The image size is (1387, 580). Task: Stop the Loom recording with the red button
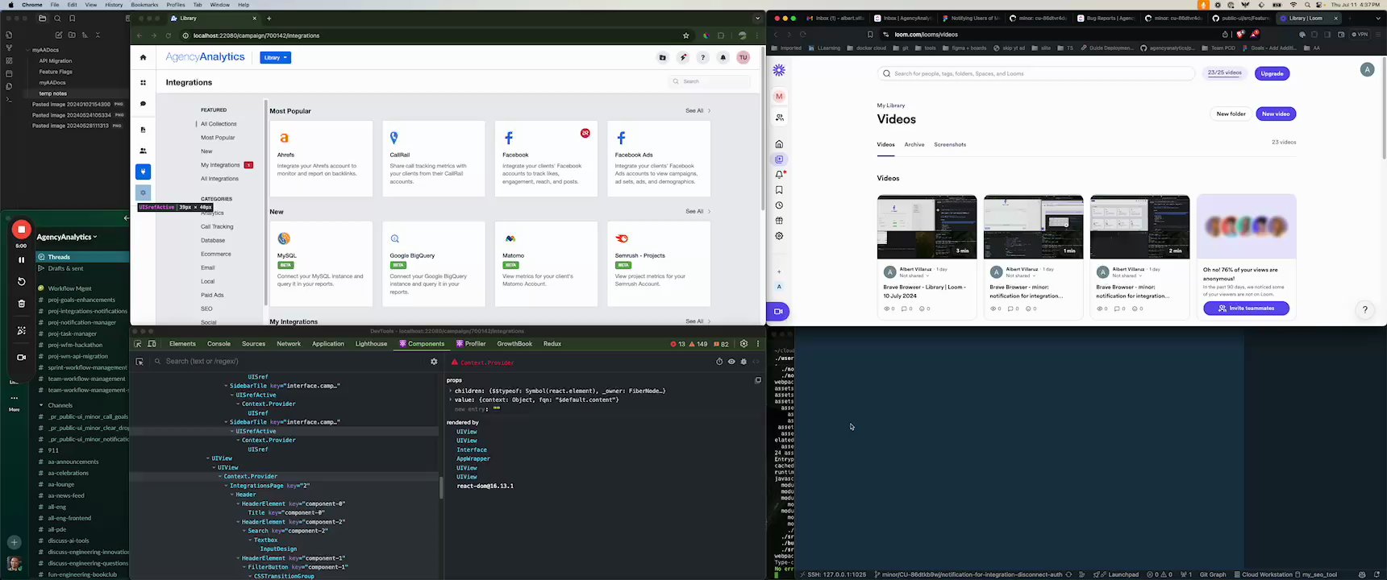coord(22,230)
